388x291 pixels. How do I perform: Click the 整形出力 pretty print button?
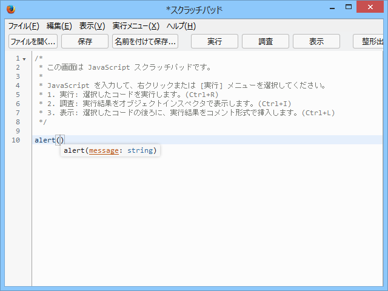(x=368, y=41)
